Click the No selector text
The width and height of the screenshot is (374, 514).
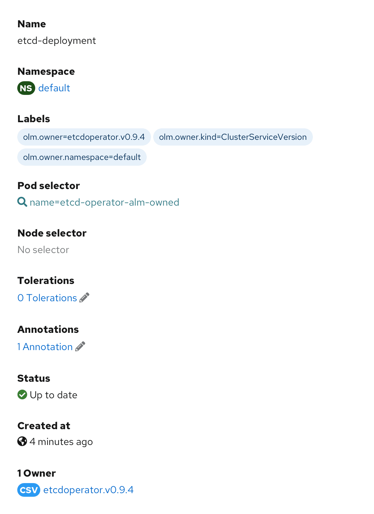click(43, 250)
